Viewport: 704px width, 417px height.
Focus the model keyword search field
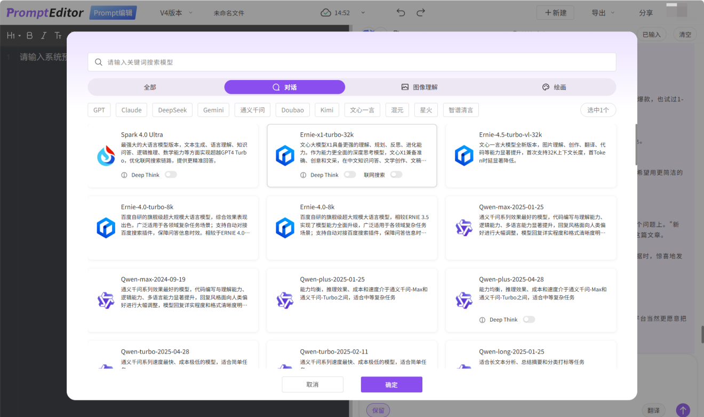click(352, 62)
